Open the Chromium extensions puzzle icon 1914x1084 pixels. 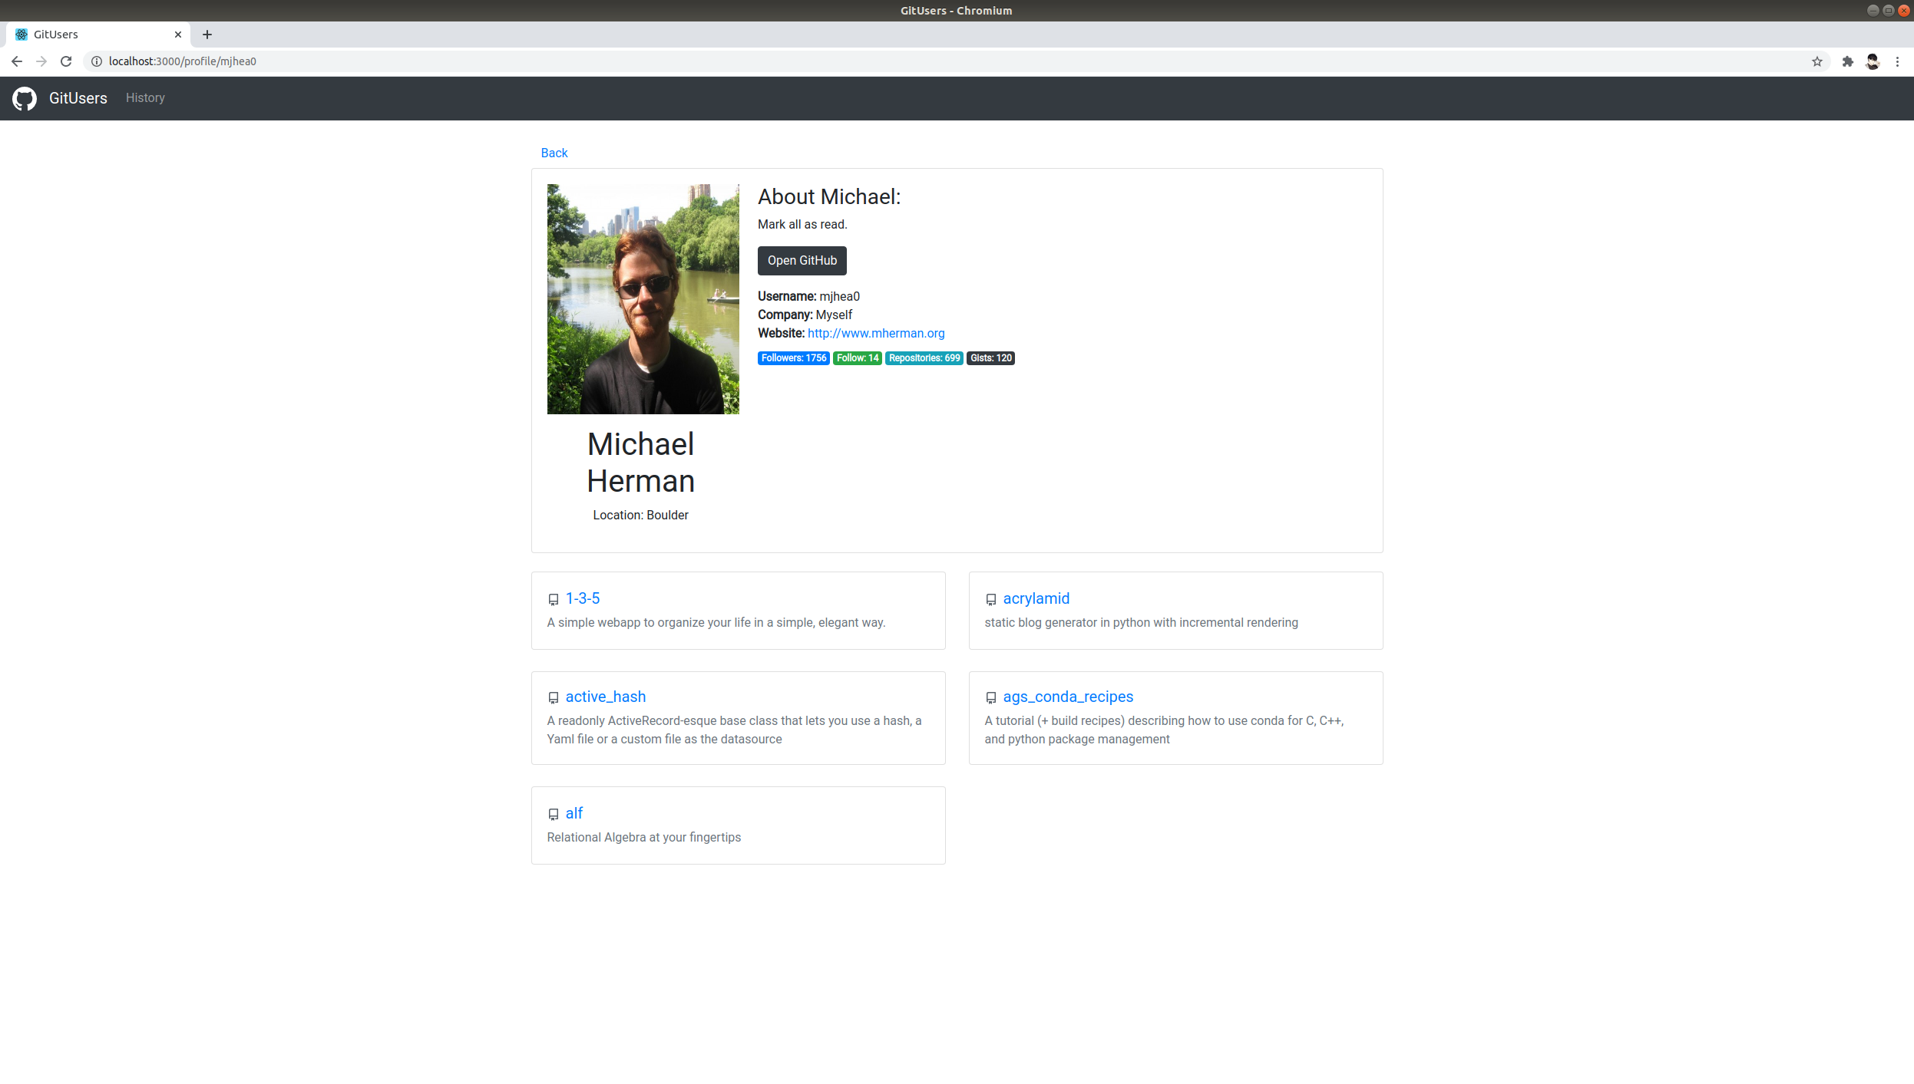1847,61
